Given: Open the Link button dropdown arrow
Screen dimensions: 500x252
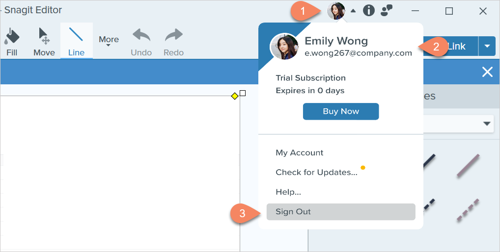Looking at the screenshot, I should [487, 46].
